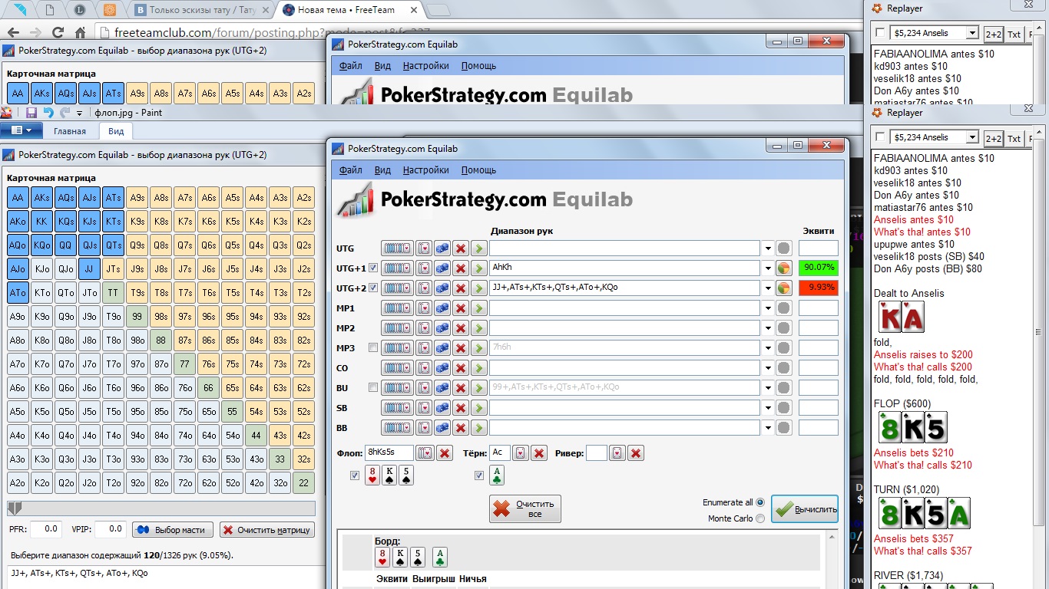This screenshot has width=1049, height=589.
Task: Click green 90.07% equity field
Action: (819, 268)
